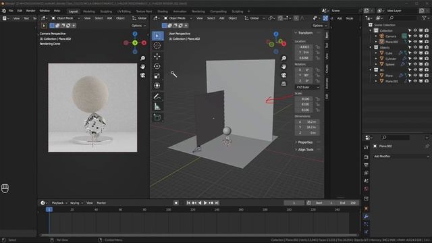Viewport: 432px width, 243px height.
Task: Jump to end frame button
Action: 217,202
